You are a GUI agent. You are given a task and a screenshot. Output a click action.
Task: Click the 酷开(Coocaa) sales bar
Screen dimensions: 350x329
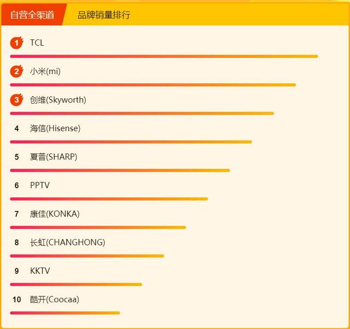click(65, 313)
